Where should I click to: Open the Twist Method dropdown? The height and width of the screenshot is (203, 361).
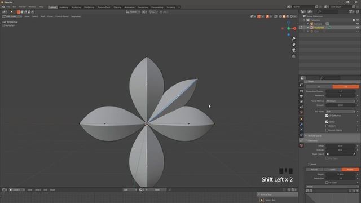tap(341, 101)
